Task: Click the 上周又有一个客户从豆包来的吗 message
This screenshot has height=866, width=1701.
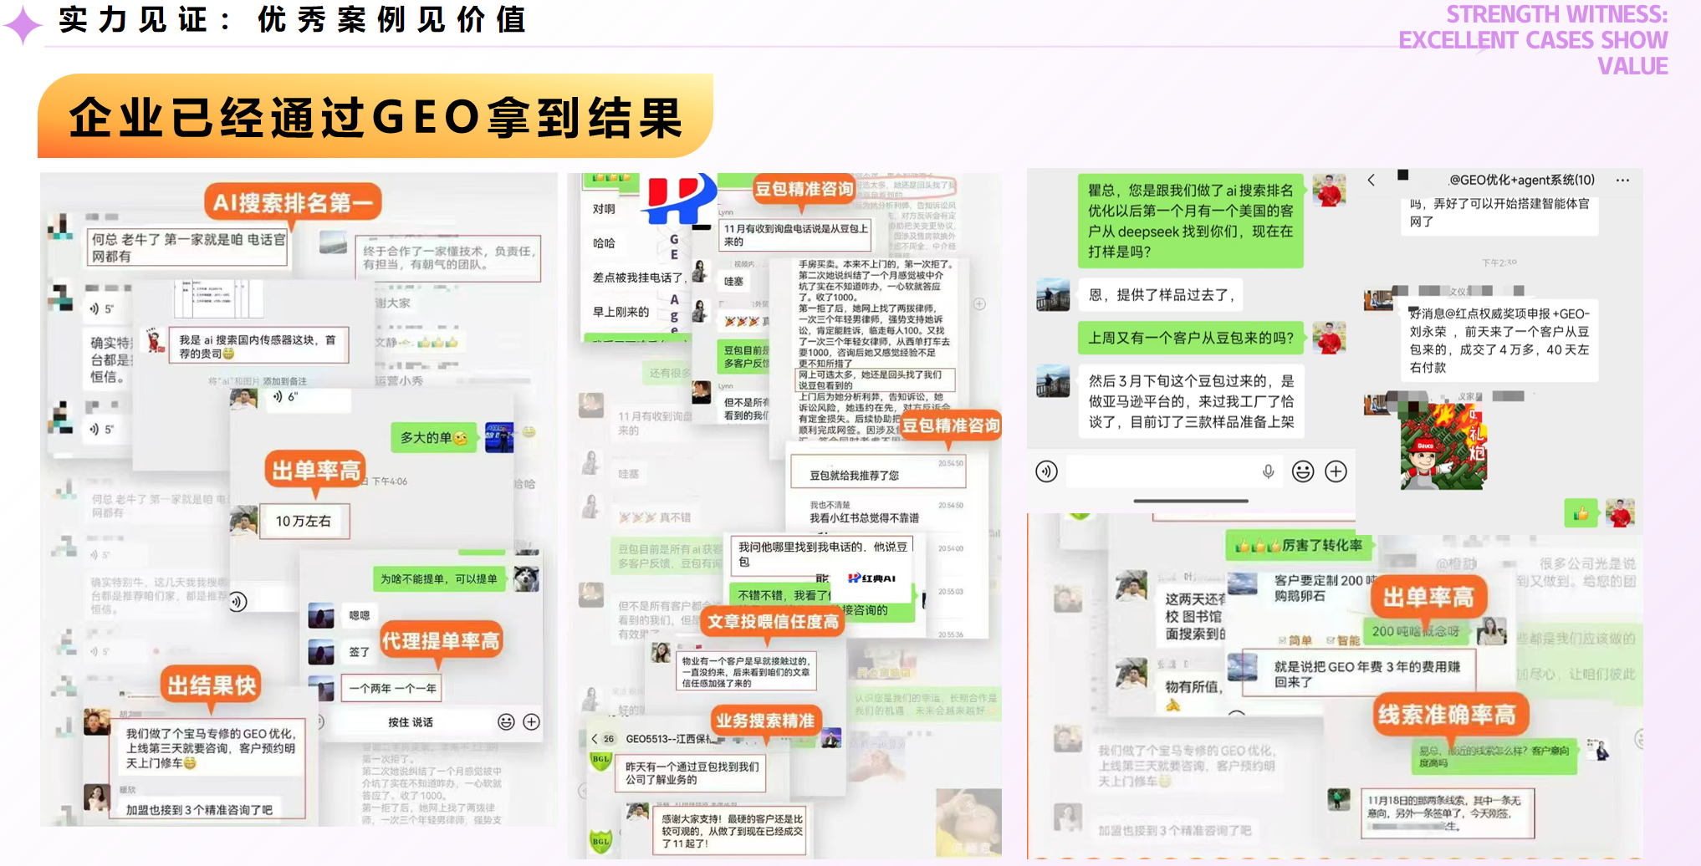Action: [x=1191, y=338]
